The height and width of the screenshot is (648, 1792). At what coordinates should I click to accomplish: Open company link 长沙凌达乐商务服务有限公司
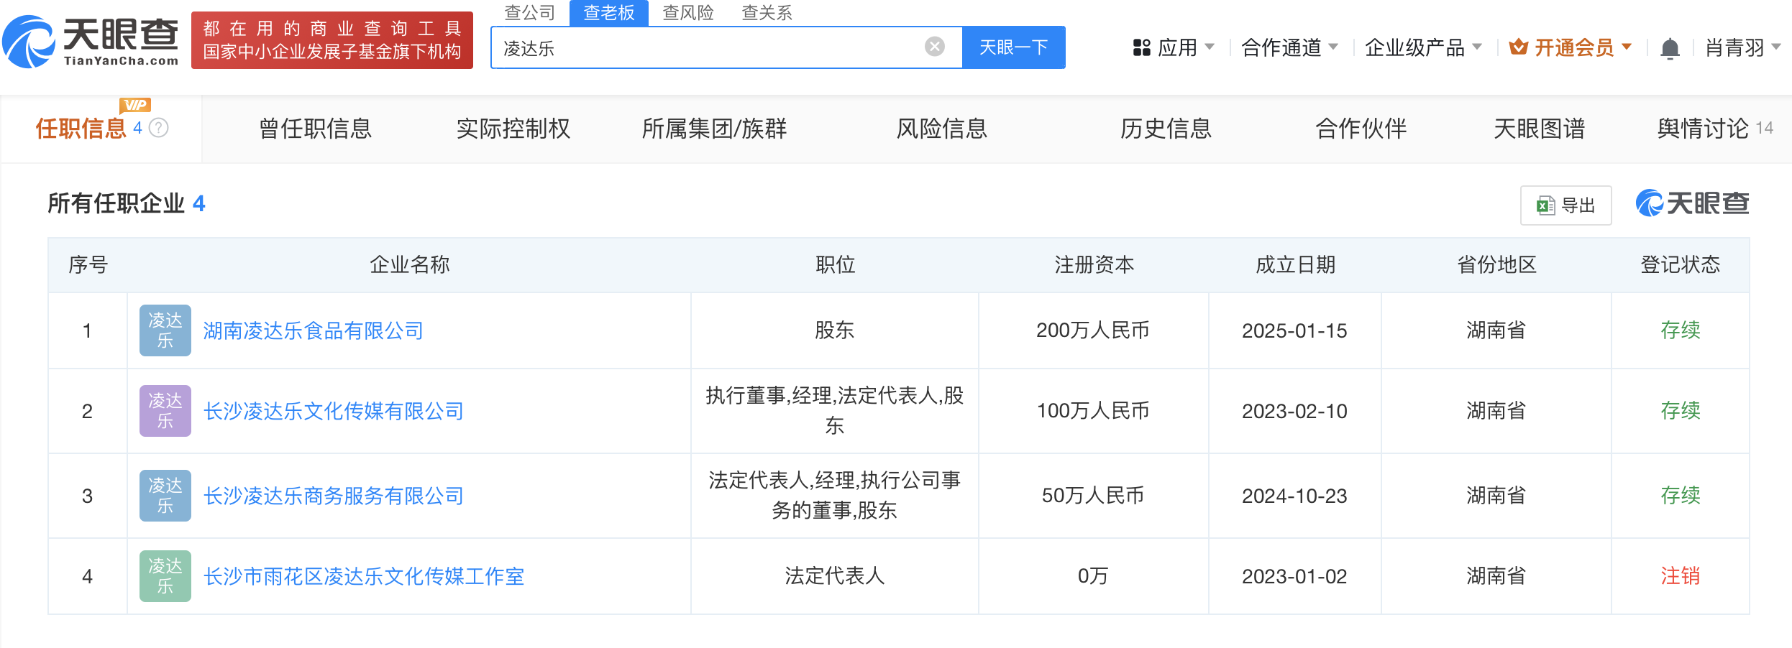tap(334, 496)
